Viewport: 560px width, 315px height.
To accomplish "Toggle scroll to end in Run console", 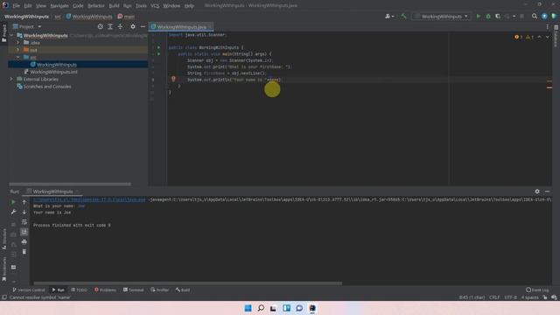I will click(x=24, y=232).
